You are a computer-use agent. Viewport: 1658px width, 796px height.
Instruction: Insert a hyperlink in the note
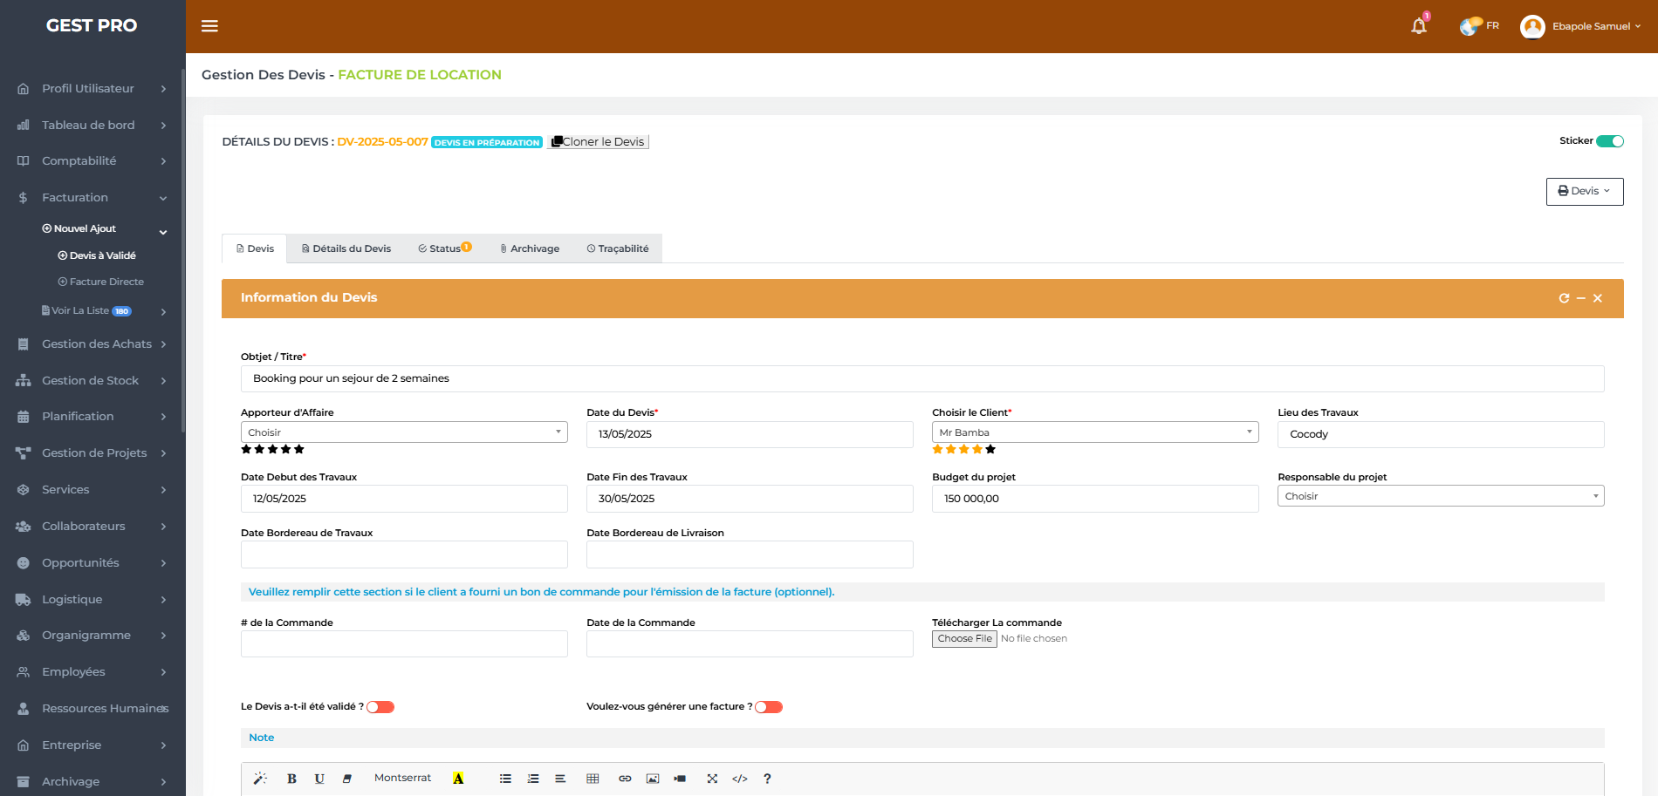coord(625,779)
